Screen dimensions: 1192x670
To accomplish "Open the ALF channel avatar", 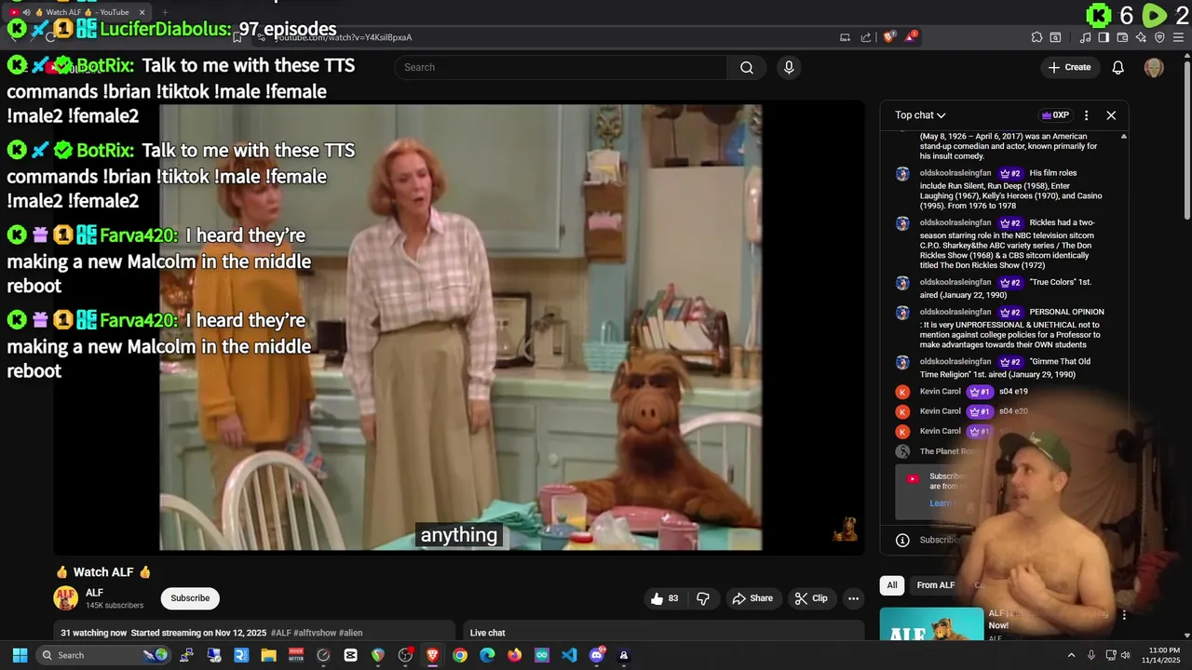I will [65, 598].
